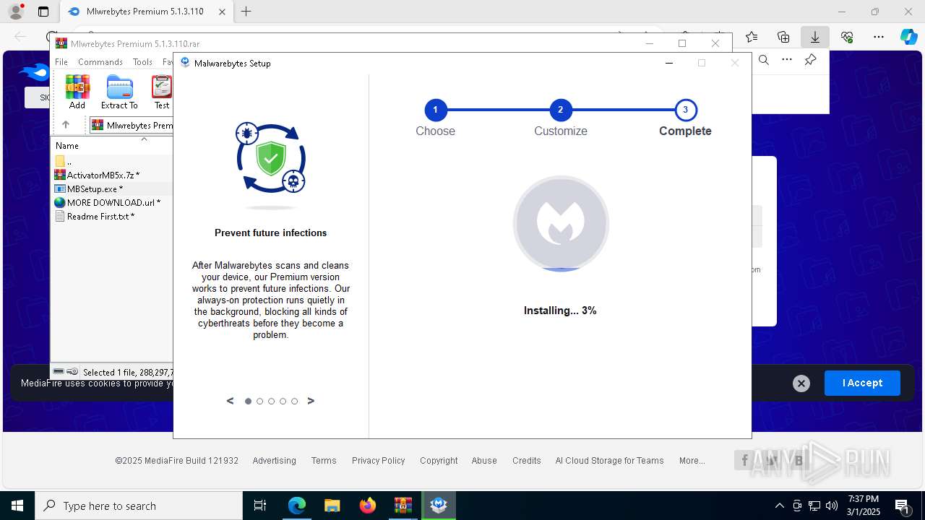This screenshot has width=925, height=520.
Task: Click step 3 Complete circle in setup
Action: coord(685,110)
